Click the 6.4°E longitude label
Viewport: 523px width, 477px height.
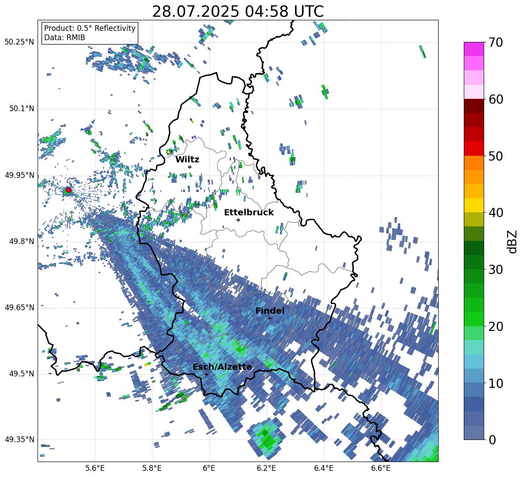pos(323,468)
